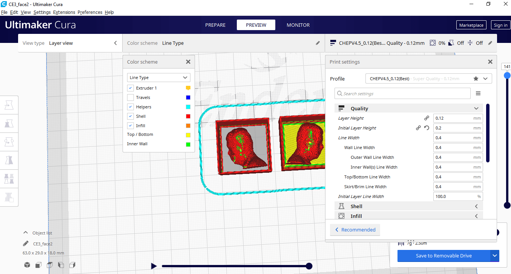
Task: Switch to the front view cube icon
Action: click(x=38, y=265)
